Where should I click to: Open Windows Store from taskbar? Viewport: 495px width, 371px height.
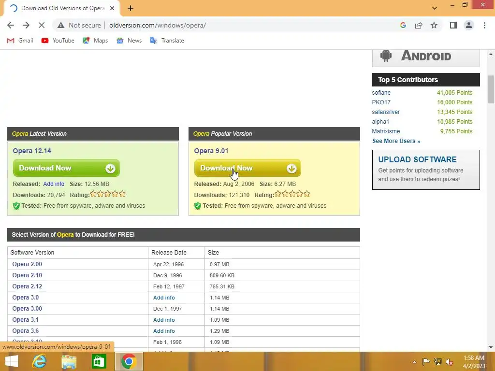pyautogui.click(x=99, y=361)
